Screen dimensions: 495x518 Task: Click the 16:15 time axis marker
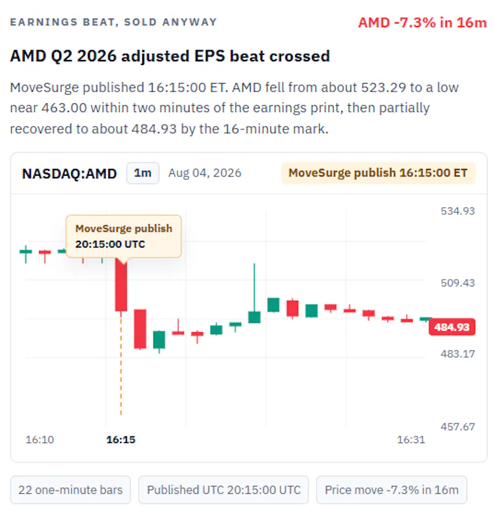coord(121,439)
